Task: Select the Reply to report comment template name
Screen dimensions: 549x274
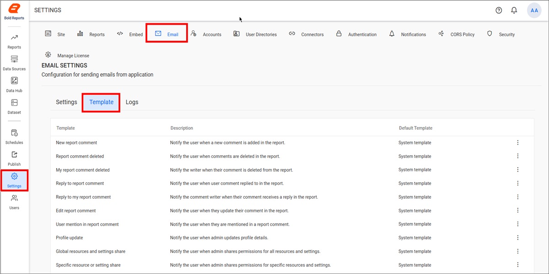Action: click(x=80, y=183)
